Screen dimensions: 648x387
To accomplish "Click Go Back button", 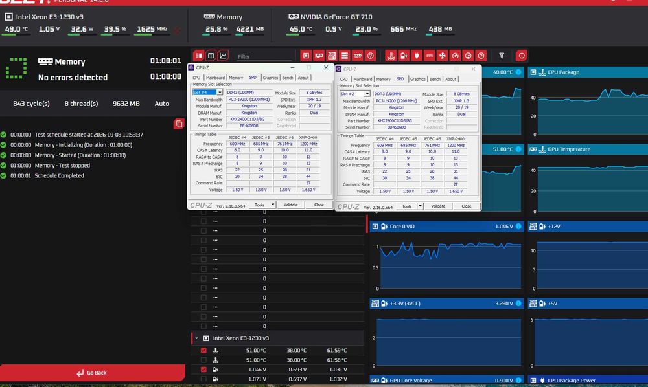I will pos(92,373).
